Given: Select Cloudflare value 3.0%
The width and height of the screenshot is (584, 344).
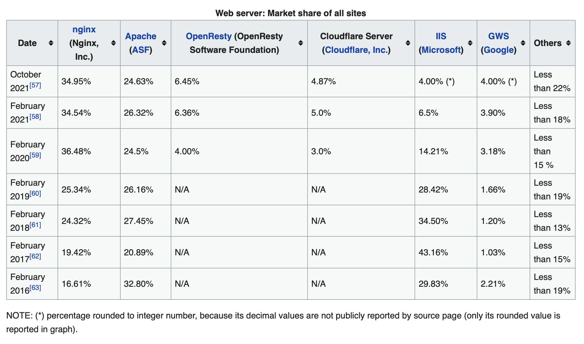Looking at the screenshot, I should (321, 151).
